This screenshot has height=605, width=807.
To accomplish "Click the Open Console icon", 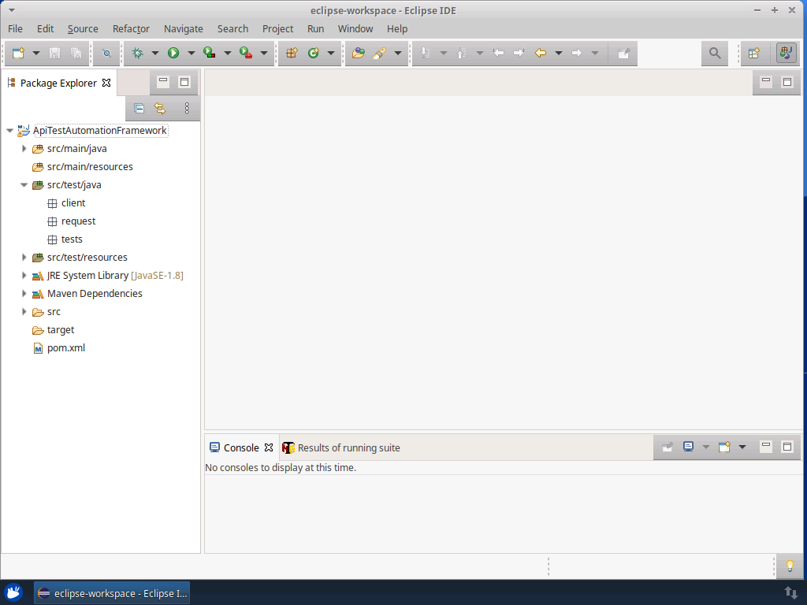I will pos(725,447).
